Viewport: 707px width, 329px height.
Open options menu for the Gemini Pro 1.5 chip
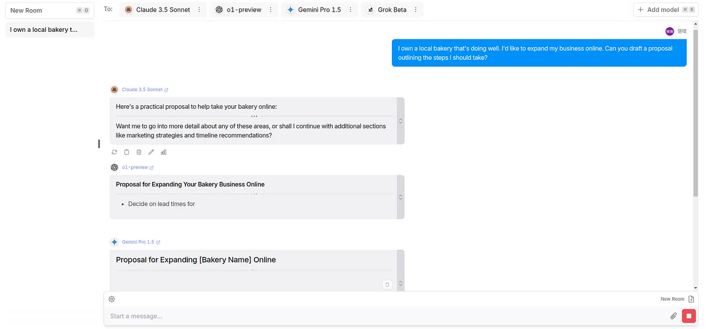pos(350,10)
